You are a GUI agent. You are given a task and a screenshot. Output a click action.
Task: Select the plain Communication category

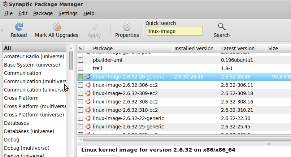(x=34, y=73)
